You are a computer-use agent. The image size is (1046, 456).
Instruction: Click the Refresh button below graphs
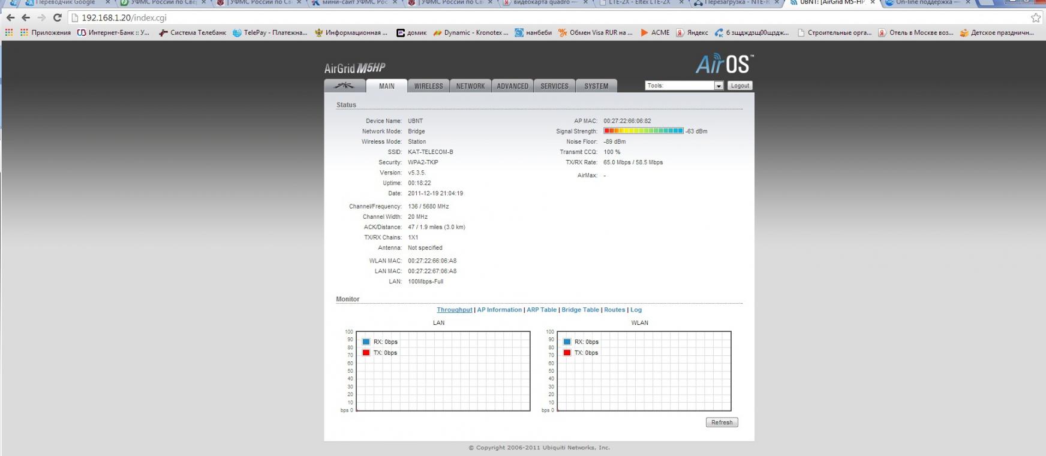pyautogui.click(x=722, y=422)
